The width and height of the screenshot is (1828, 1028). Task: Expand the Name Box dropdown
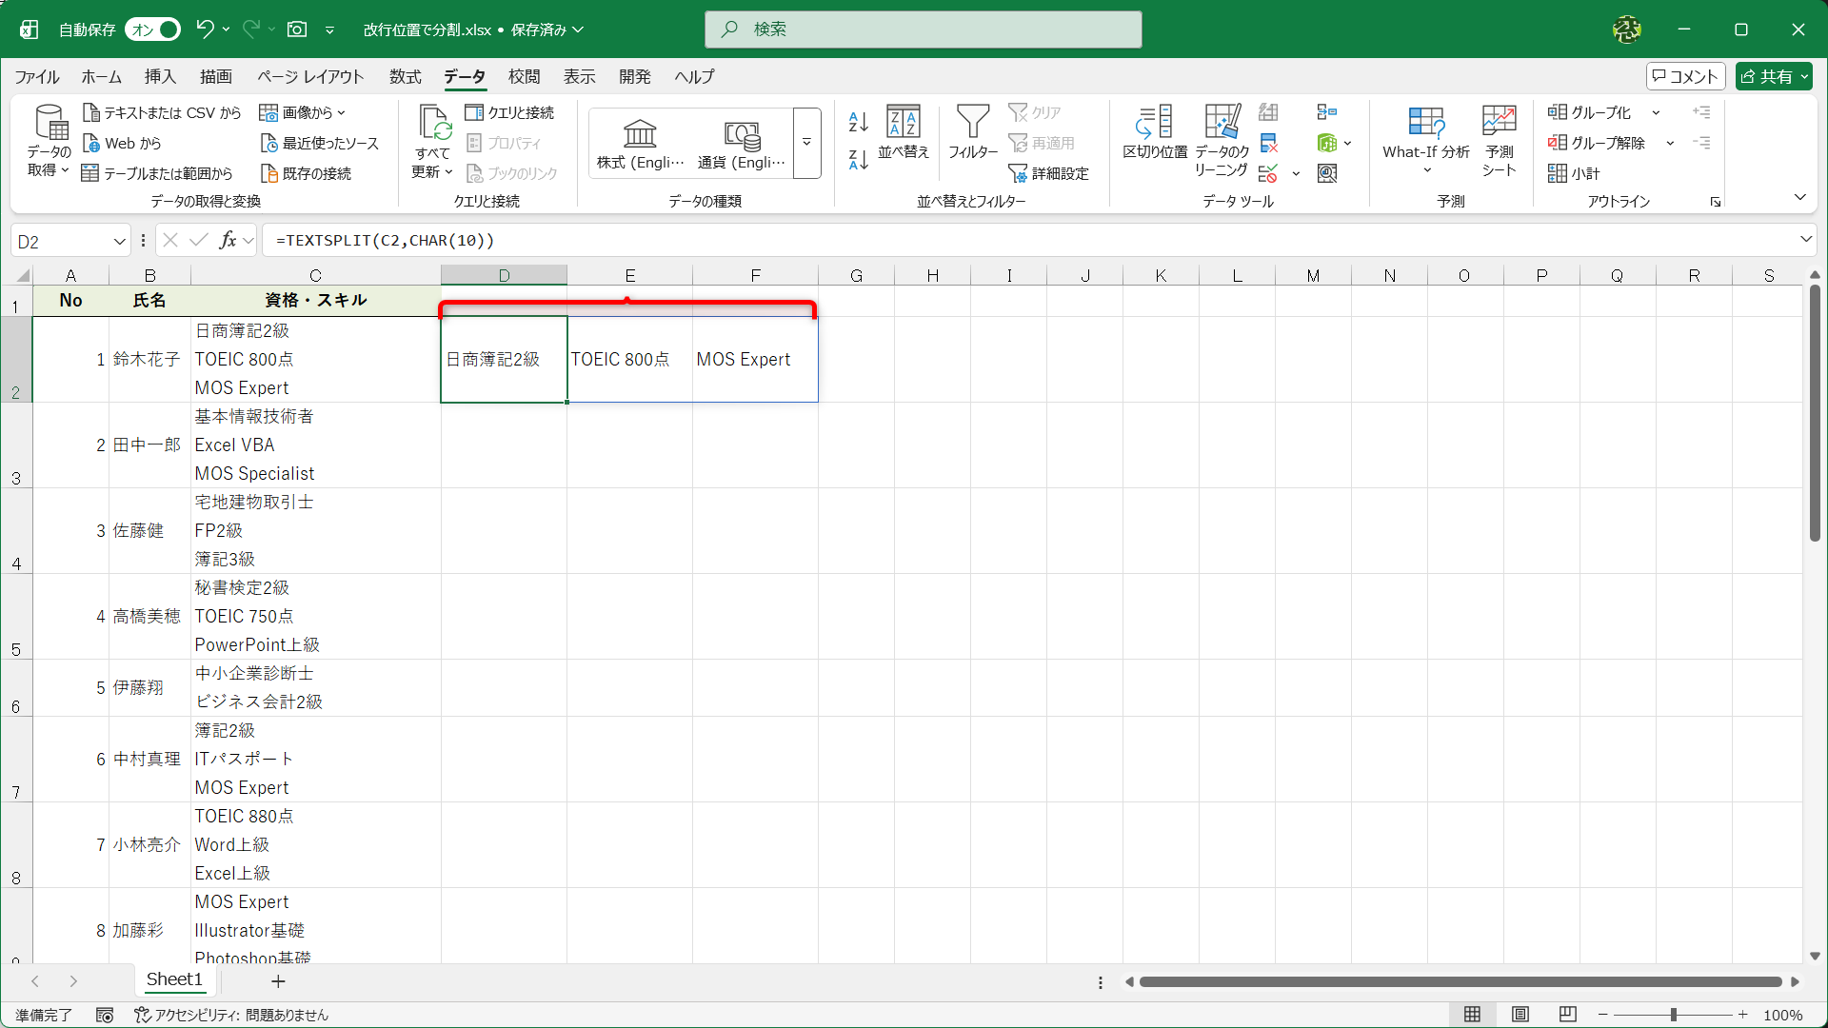tap(119, 242)
